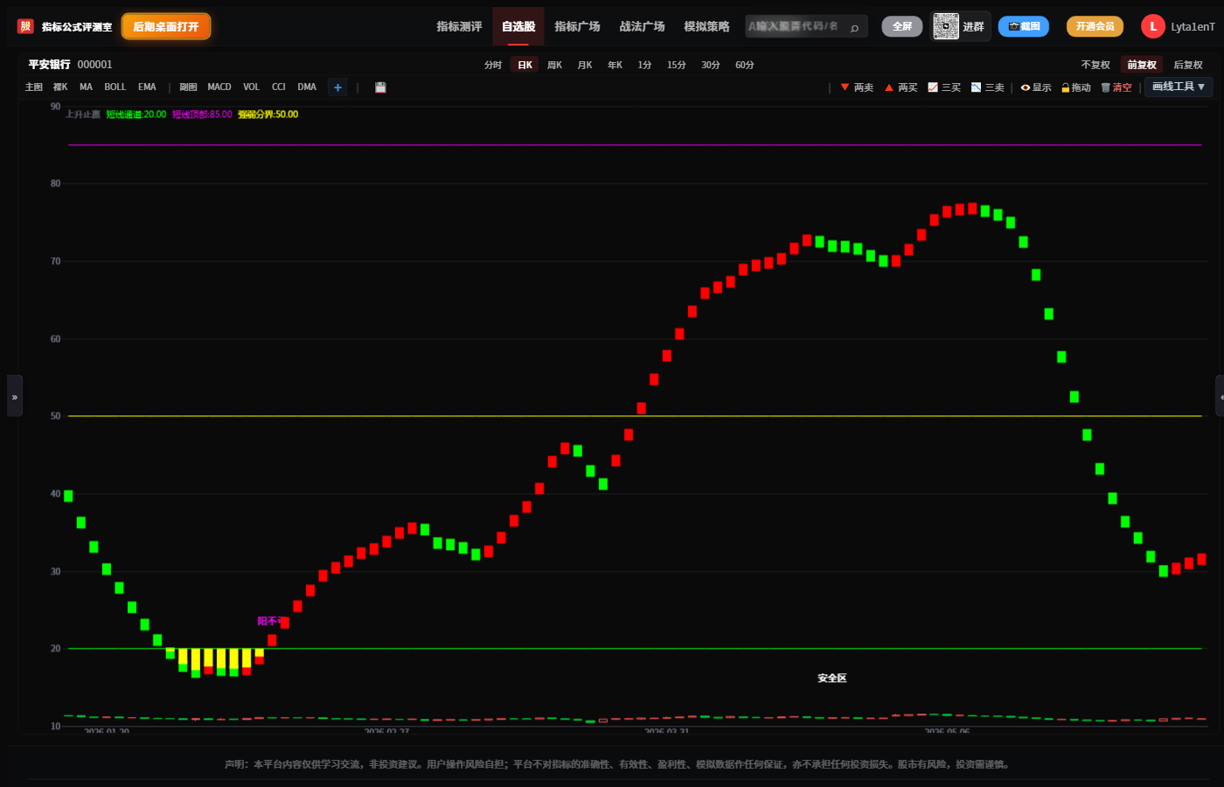
Task: Click the 安全区 chart label
Action: (x=832, y=679)
